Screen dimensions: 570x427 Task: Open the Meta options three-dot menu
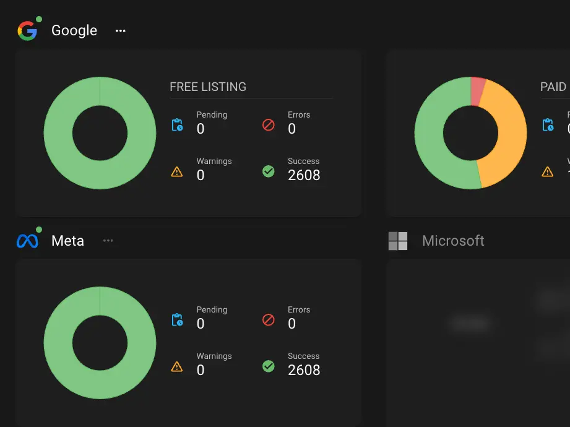108,240
